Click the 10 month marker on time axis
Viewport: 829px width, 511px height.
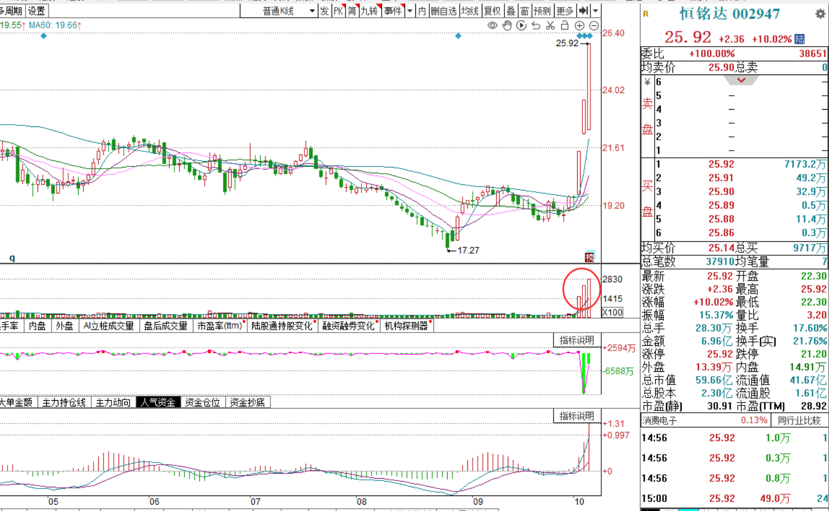click(x=579, y=501)
